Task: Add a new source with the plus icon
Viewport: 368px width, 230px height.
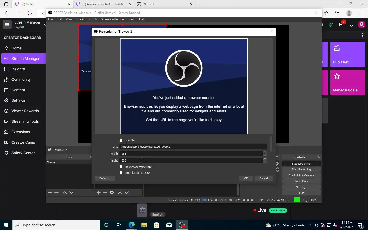Action: pos(99,193)
